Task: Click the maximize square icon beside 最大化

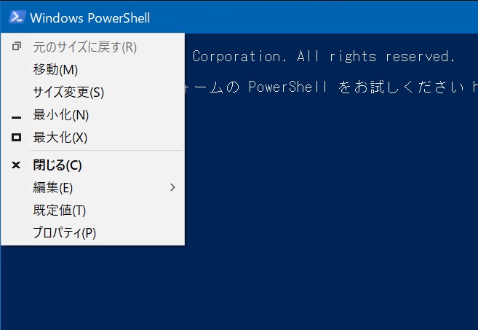Action: coord(17,138)
